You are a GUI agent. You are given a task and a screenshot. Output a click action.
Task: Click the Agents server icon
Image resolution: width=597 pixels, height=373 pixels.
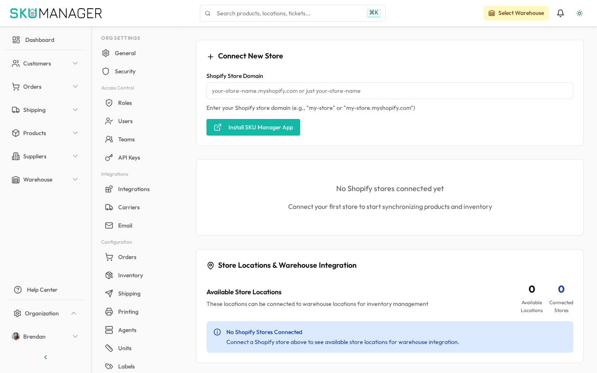[109, 330]
